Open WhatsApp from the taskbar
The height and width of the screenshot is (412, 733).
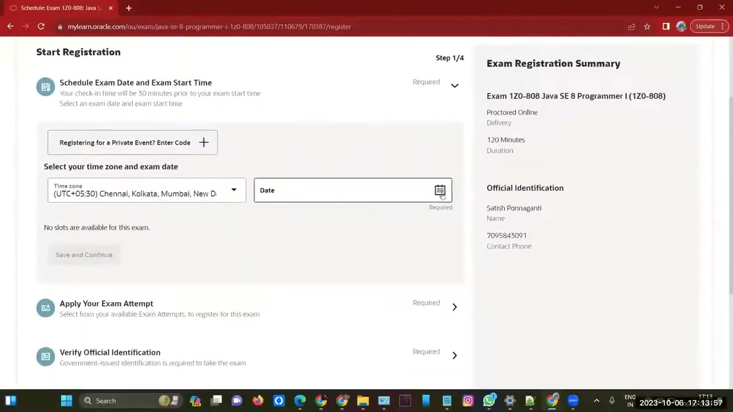pos(489,401)
